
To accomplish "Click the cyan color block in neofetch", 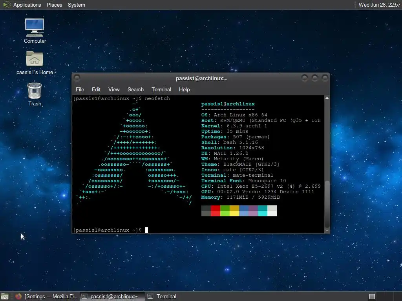I will [x=263, y=210].
